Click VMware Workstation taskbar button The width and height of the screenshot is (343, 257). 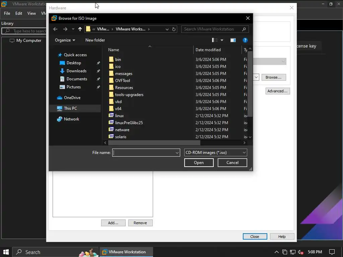coord(126,252)
